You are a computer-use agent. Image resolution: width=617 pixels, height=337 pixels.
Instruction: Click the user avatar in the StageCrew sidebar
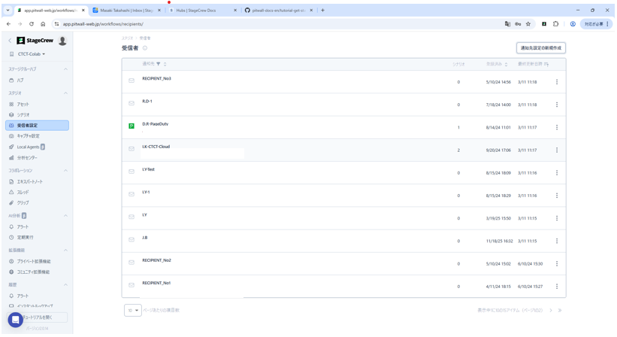click(x=62, y=41)
